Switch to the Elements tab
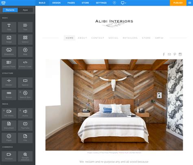This screenshot has width=193, height=165. click(10, 10)
